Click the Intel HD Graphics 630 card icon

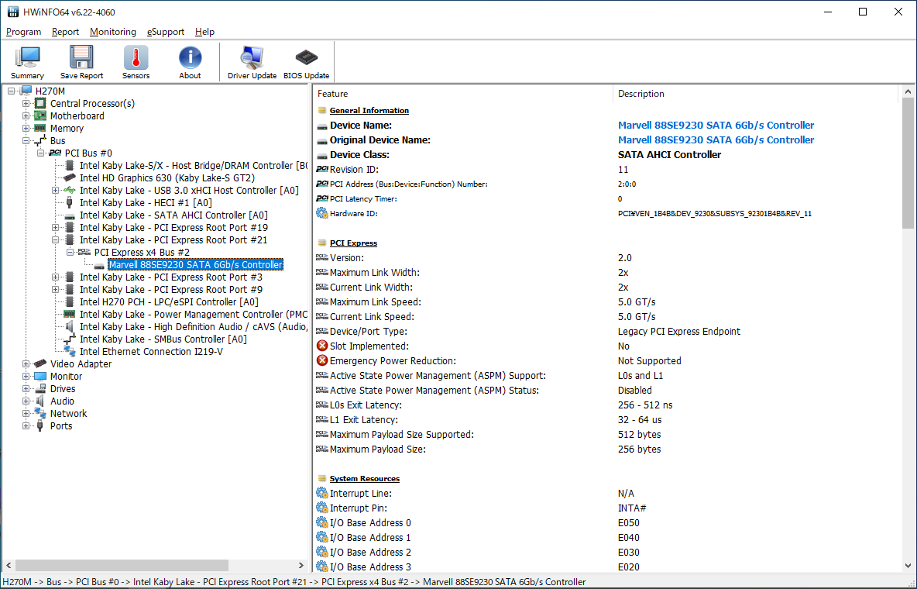(70, 177)
